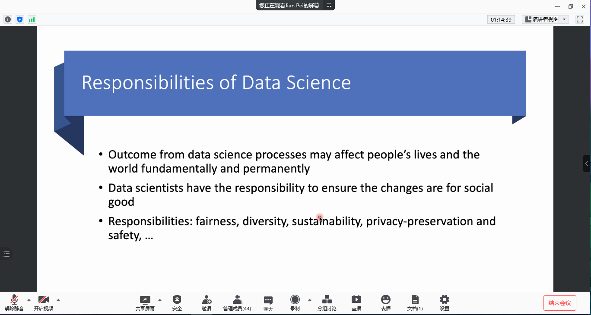Image resolution: width=591 pixels, height=315 pixels.
Task: Start recording the meeting
Action: [295, 302]
